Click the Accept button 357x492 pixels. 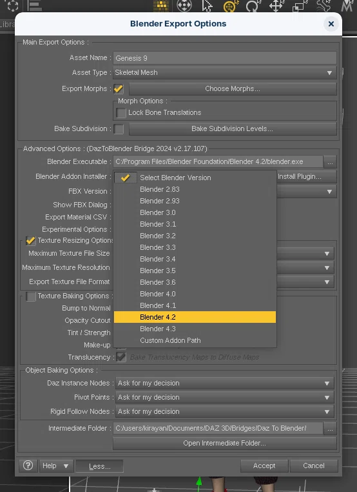(x=264, y=466)
